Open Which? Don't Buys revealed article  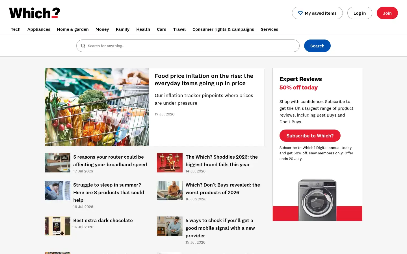pyautogui.click(x=223, y=189)
